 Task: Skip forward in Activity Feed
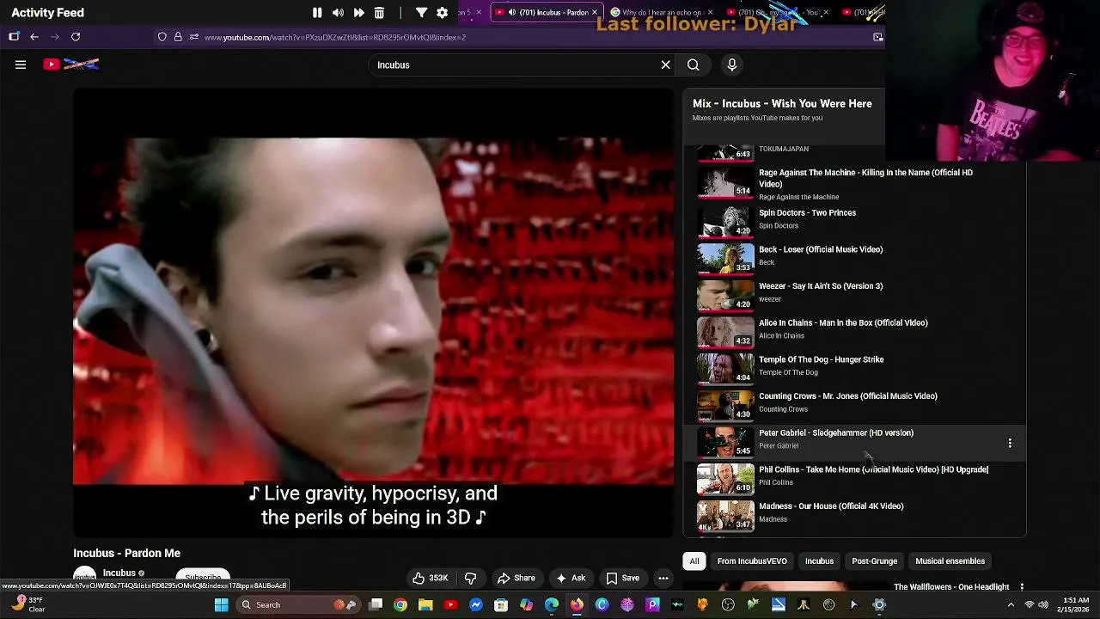click(358, 13)
